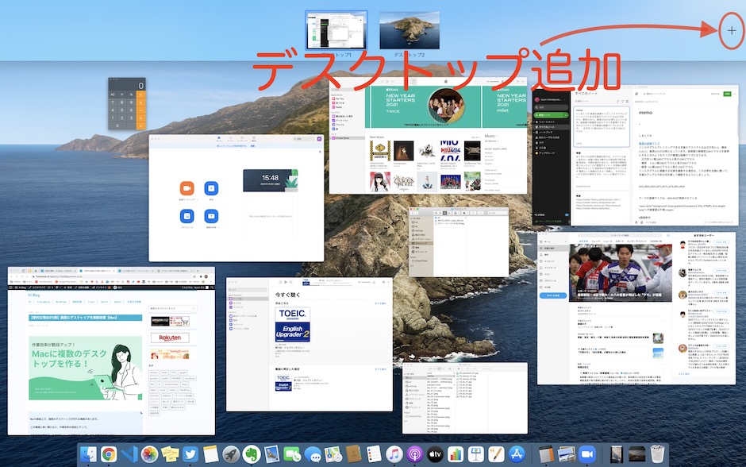Open Evernote elephant icon in Dock
This screenshot has width=746, height=467.
point(252,454)
